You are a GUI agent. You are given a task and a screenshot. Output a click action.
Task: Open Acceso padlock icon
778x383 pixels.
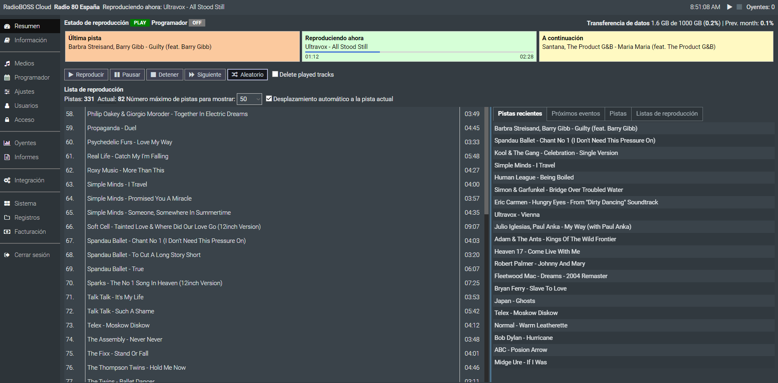(7, 120)
